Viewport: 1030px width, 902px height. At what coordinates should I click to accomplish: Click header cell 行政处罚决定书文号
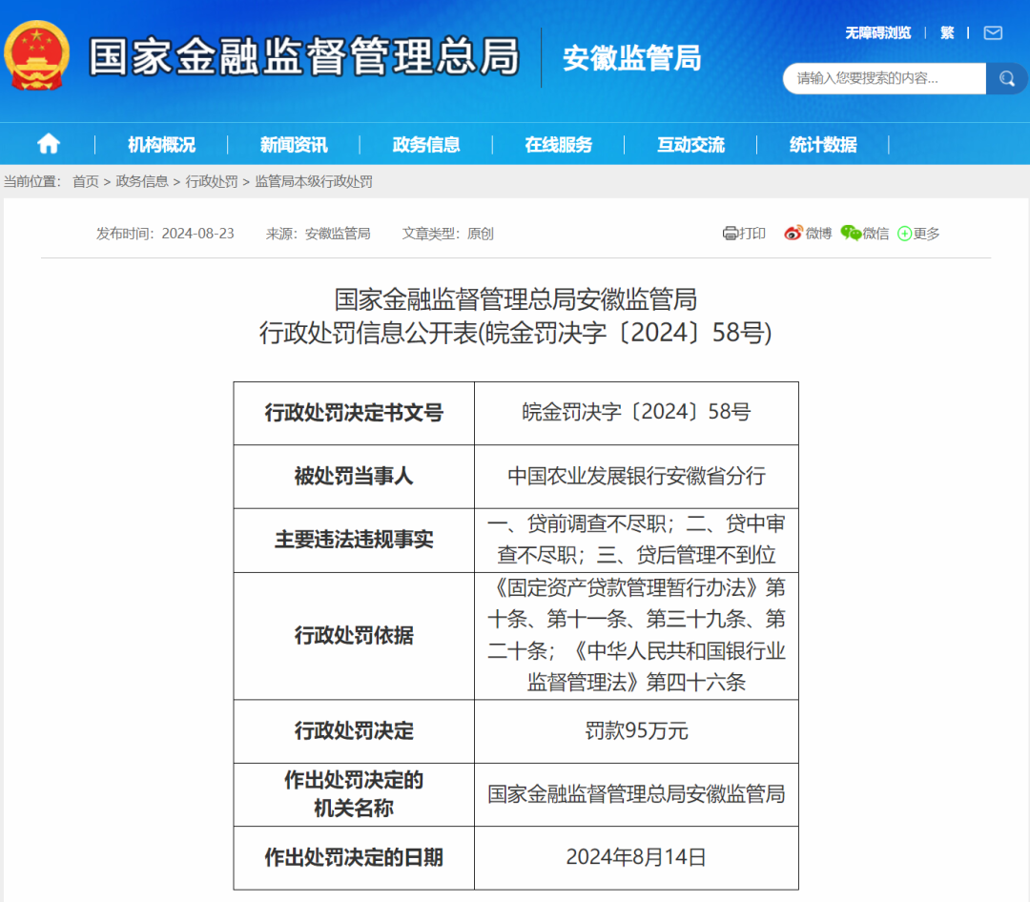(354, 413)
